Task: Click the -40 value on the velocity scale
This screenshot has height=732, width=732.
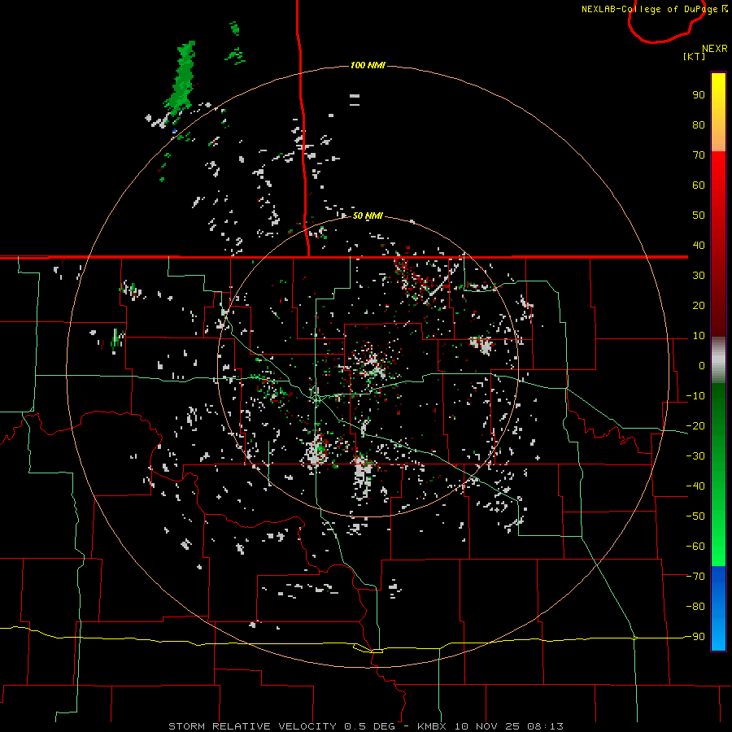Action: 695,486
